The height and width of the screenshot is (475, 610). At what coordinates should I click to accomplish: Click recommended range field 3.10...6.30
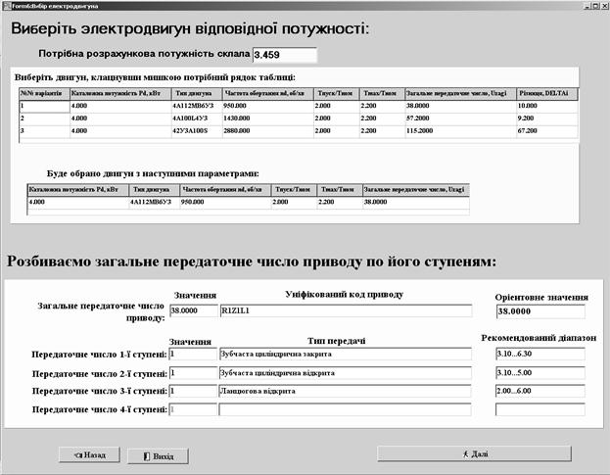click(x=540, y=354)
